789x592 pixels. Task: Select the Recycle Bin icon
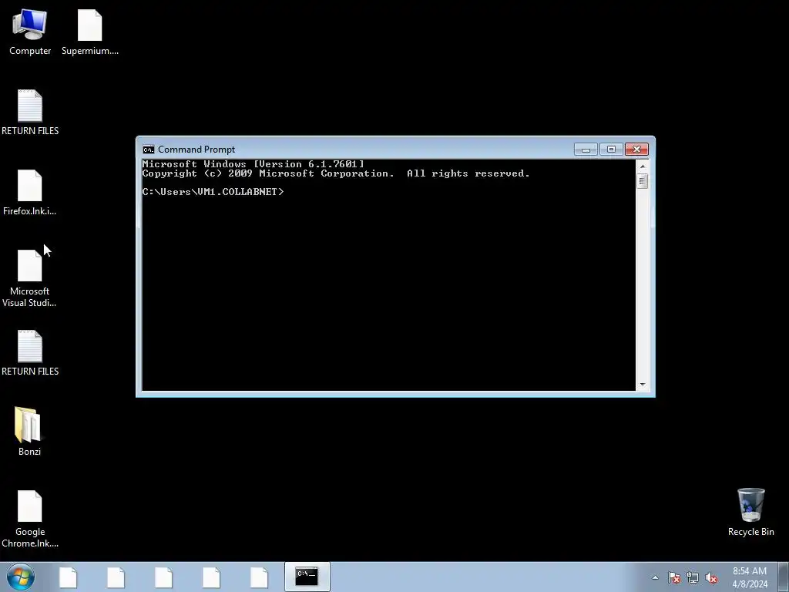click(x=750, y=512)
